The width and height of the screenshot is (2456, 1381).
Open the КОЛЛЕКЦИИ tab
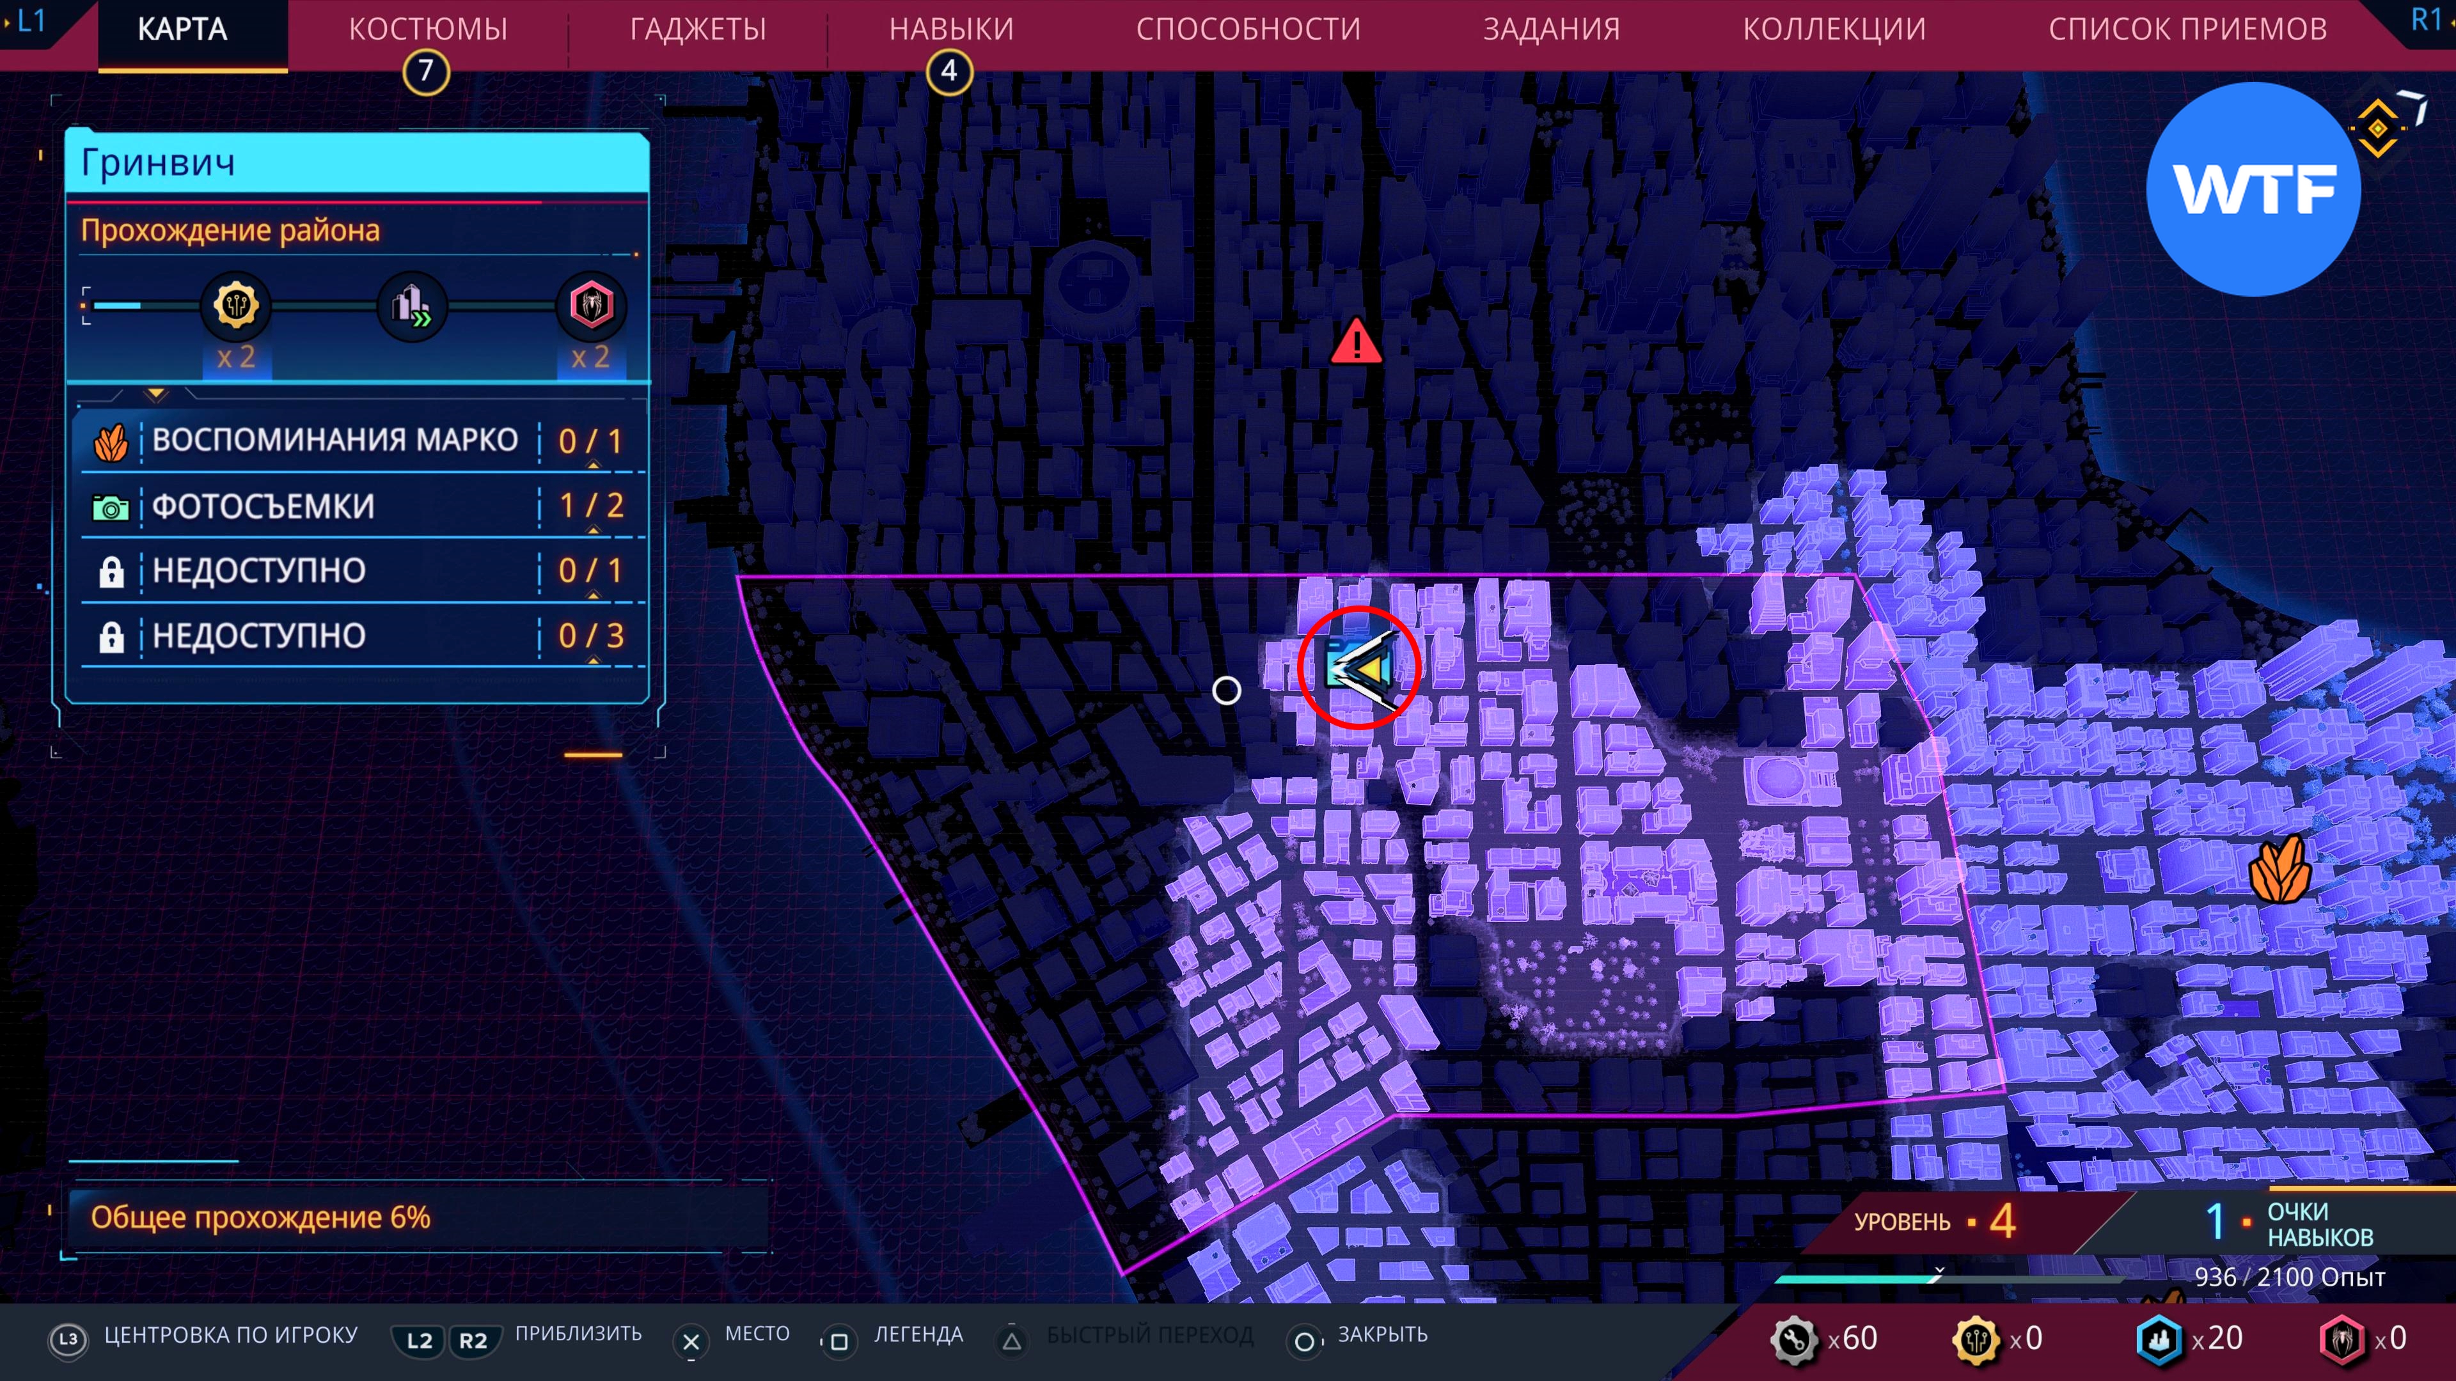click(1834, 29)
